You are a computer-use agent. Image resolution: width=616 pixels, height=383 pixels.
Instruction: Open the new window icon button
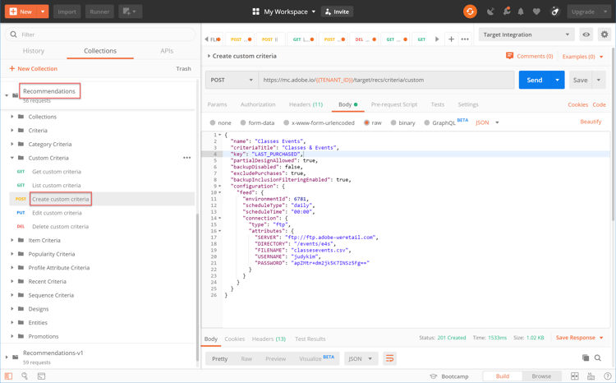coord(130,12)
